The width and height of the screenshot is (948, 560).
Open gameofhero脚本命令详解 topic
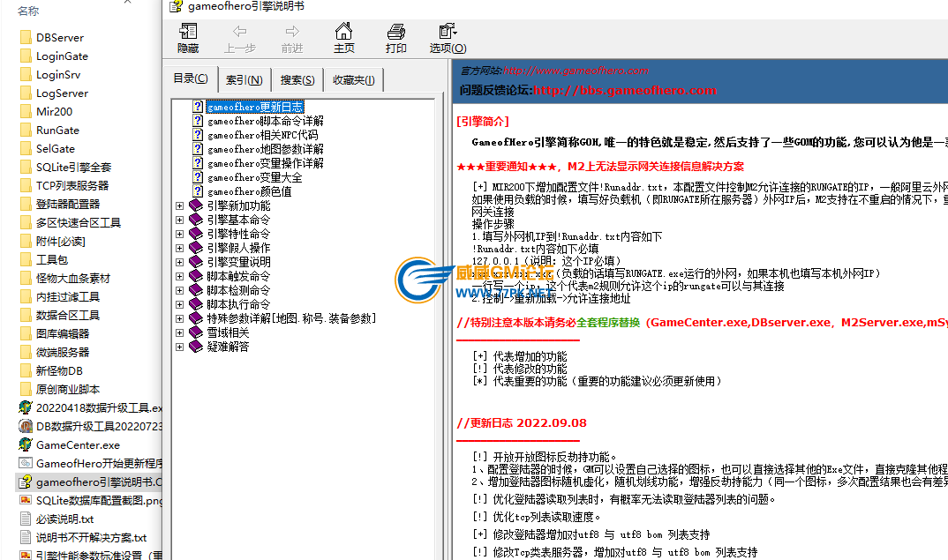266,121
